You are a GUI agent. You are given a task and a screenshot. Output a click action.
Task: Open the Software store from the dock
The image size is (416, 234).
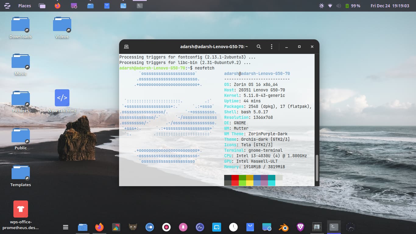[250, 227]
